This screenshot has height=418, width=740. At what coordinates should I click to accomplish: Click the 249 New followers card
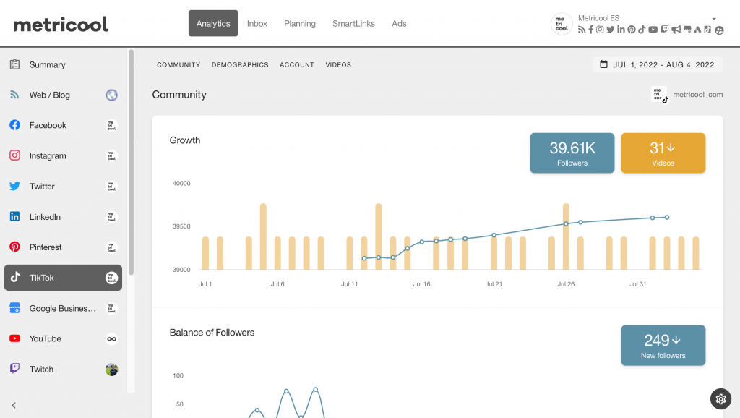663,345
